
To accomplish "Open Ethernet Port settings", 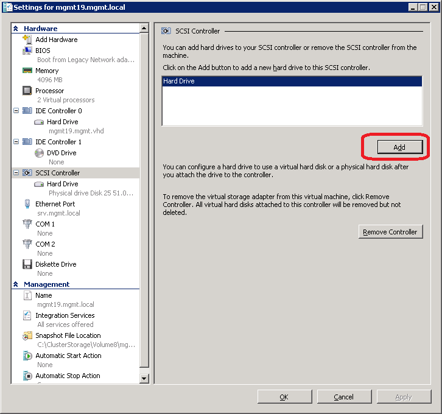I will [55, 204].
